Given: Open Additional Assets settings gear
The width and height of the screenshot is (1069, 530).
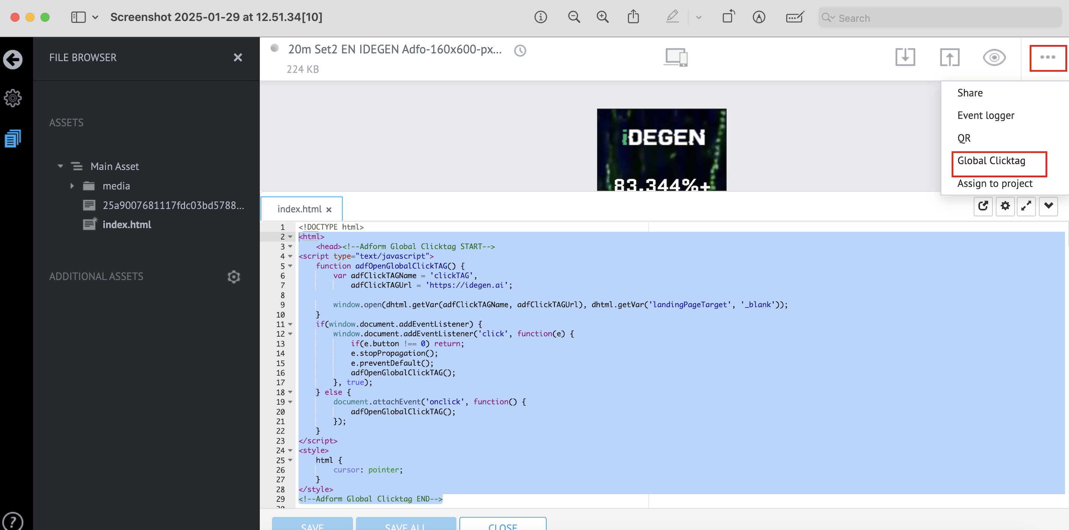Looking at the screenshot, I should click(x=234, y=277).
